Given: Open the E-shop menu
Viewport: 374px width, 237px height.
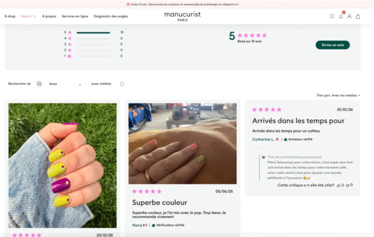Looking at the screenshot, I should [x=10, y=16].
